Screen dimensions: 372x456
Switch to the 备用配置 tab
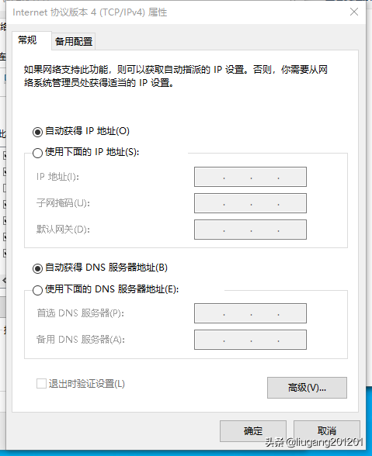[x=74, y=41]
